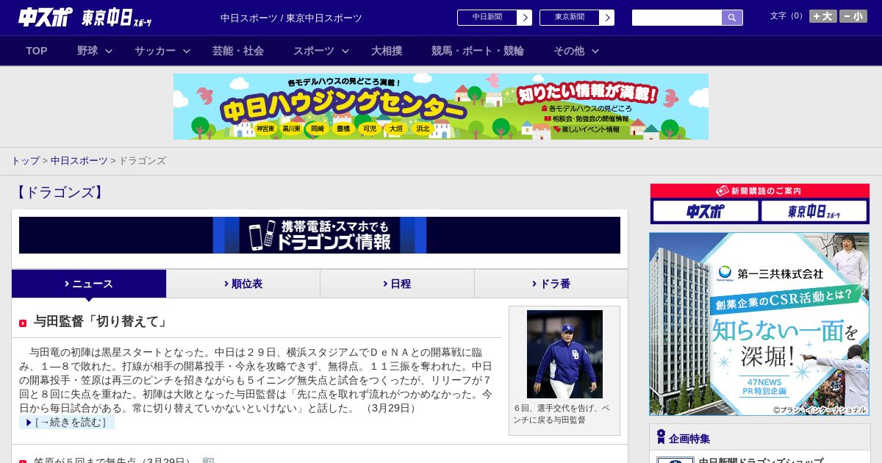Click 中日スポーツ breadcrumb link
Viewport: 882px width, 463px height.
tap(79, 161)
